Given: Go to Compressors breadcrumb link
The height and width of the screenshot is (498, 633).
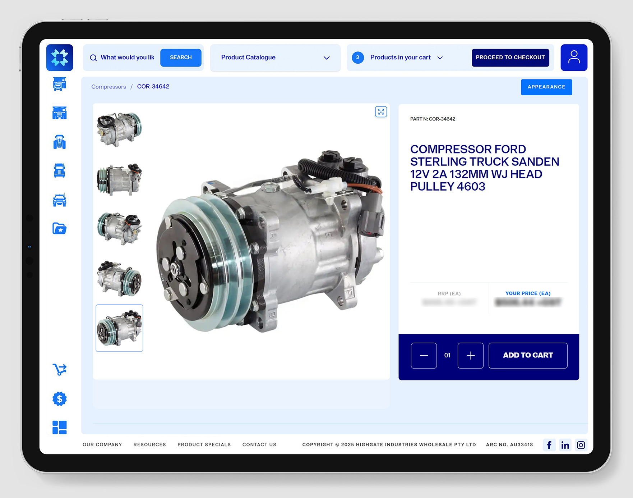Looking at the screenshot, I should pyautogui.click(x=108, y=87).
